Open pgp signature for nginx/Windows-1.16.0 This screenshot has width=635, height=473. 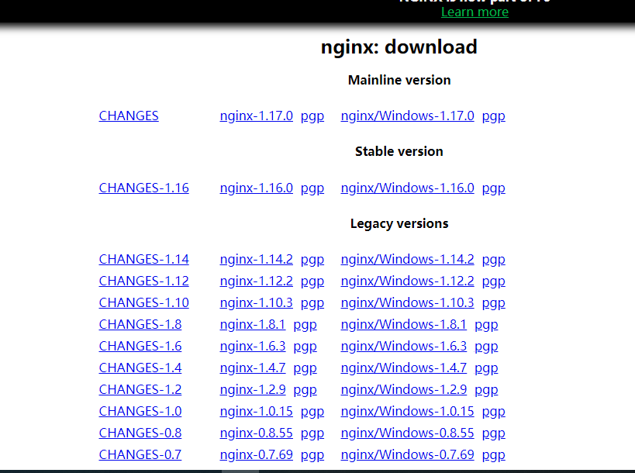(x=494, y=188)
